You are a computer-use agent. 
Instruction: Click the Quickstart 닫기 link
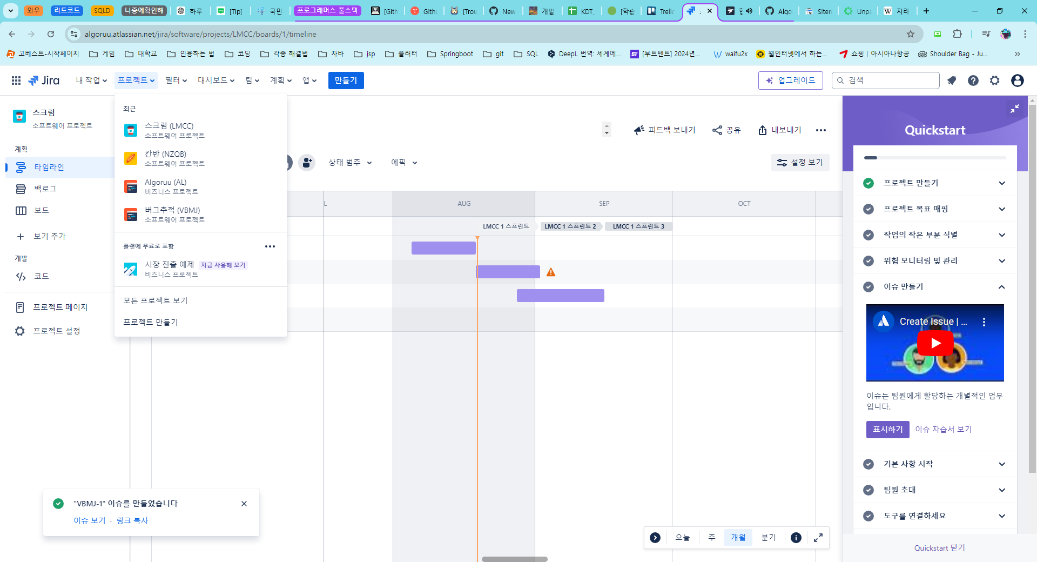click(x=939, y=548)
